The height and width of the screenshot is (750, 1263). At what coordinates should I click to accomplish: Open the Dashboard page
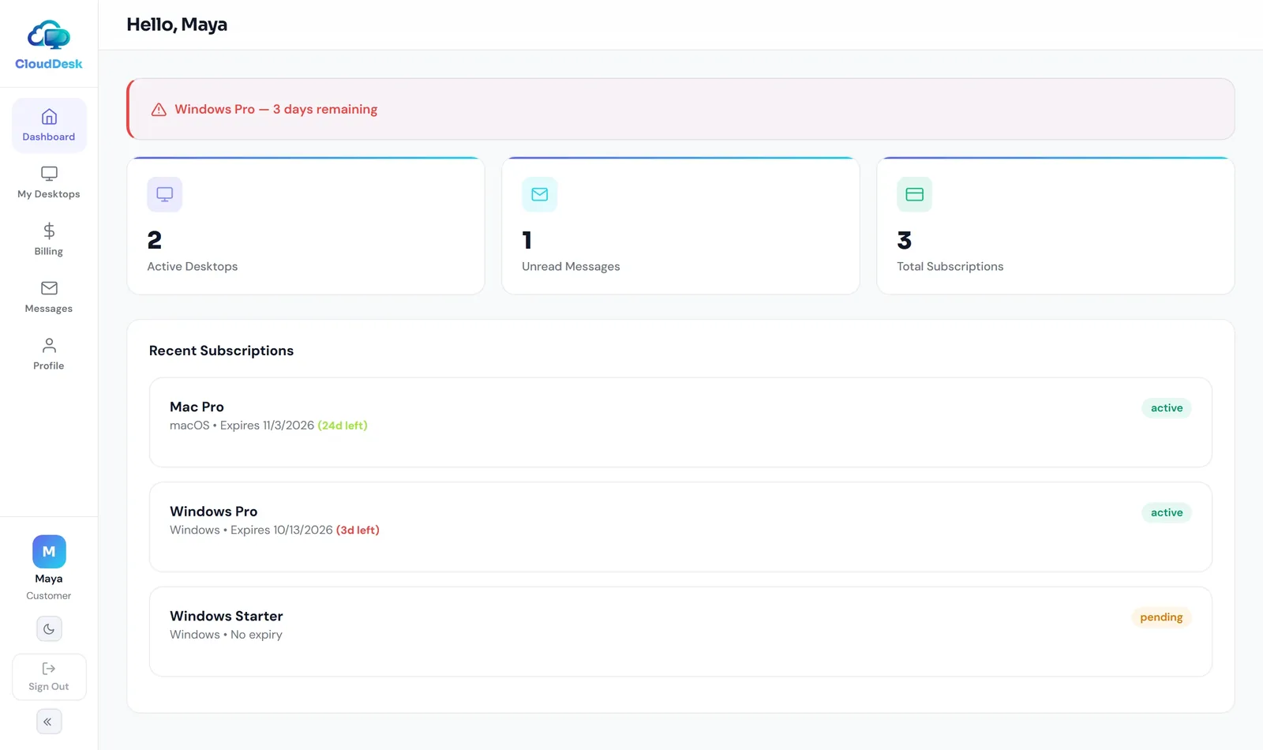point(49,126)
